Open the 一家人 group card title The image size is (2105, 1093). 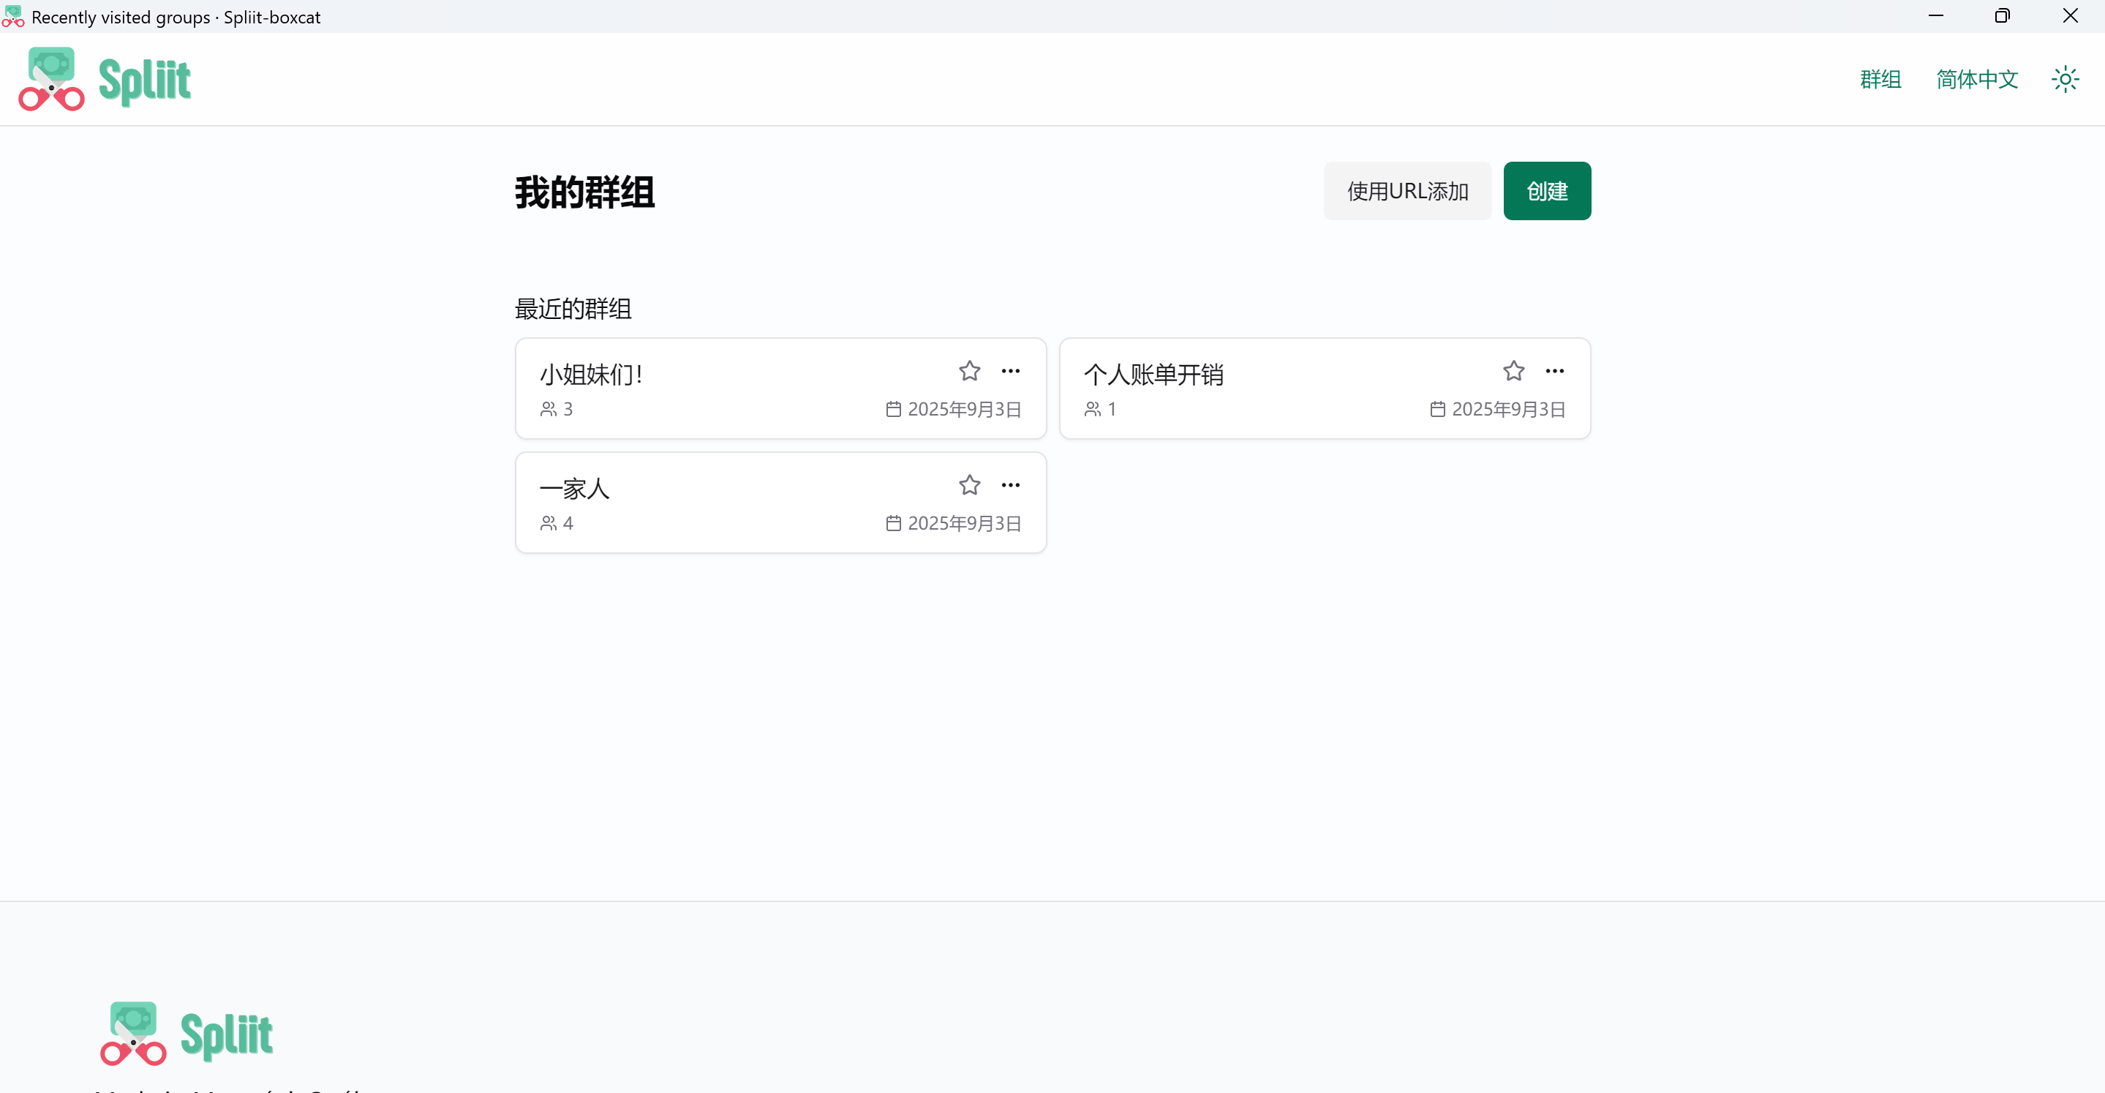(x=574, y=489)
